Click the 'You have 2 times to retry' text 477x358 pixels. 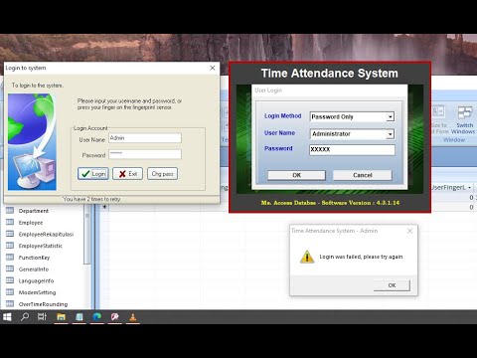[x=91, y=199]
